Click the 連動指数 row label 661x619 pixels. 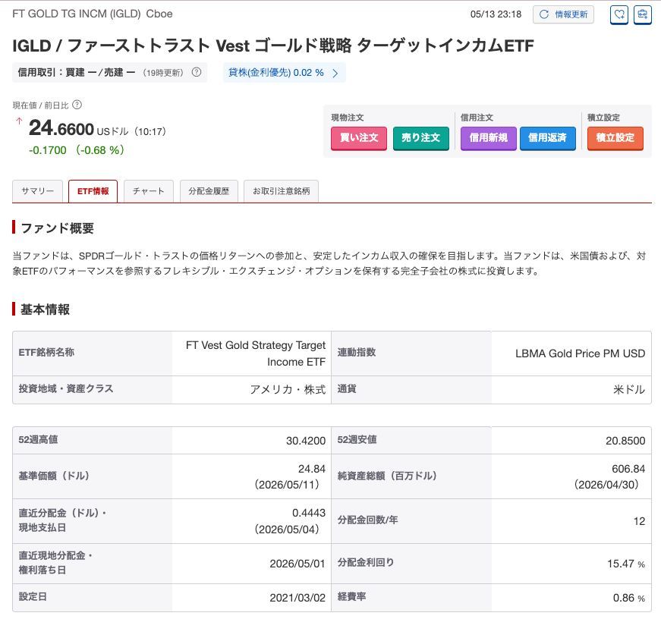coord(356,352)
